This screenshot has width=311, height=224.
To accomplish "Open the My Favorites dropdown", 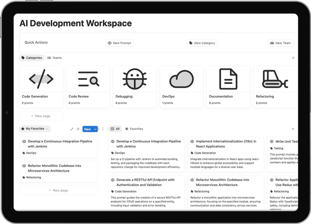I will pyautogui.click(x=35, y=129).
